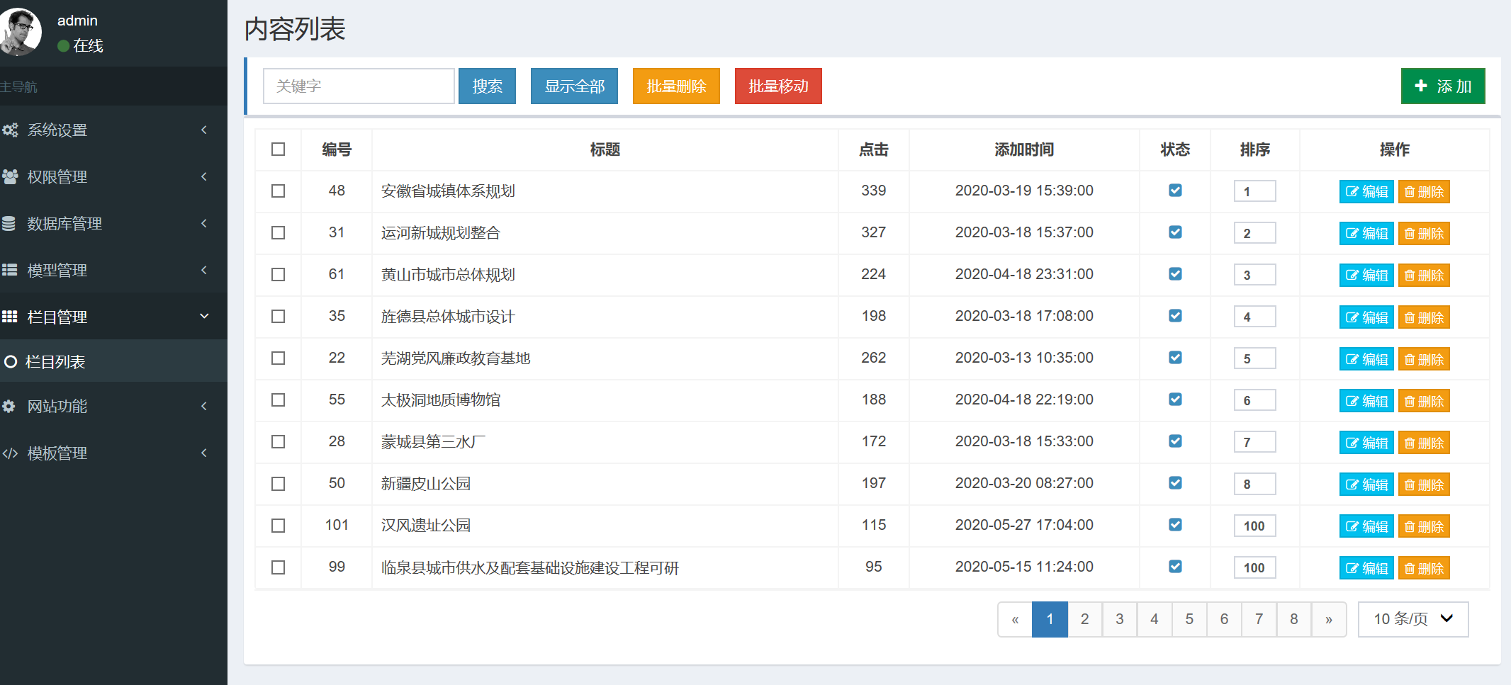Click the 权限管理 users icon
Viewport: 1511px width, 685px height.
click(10, 177)
